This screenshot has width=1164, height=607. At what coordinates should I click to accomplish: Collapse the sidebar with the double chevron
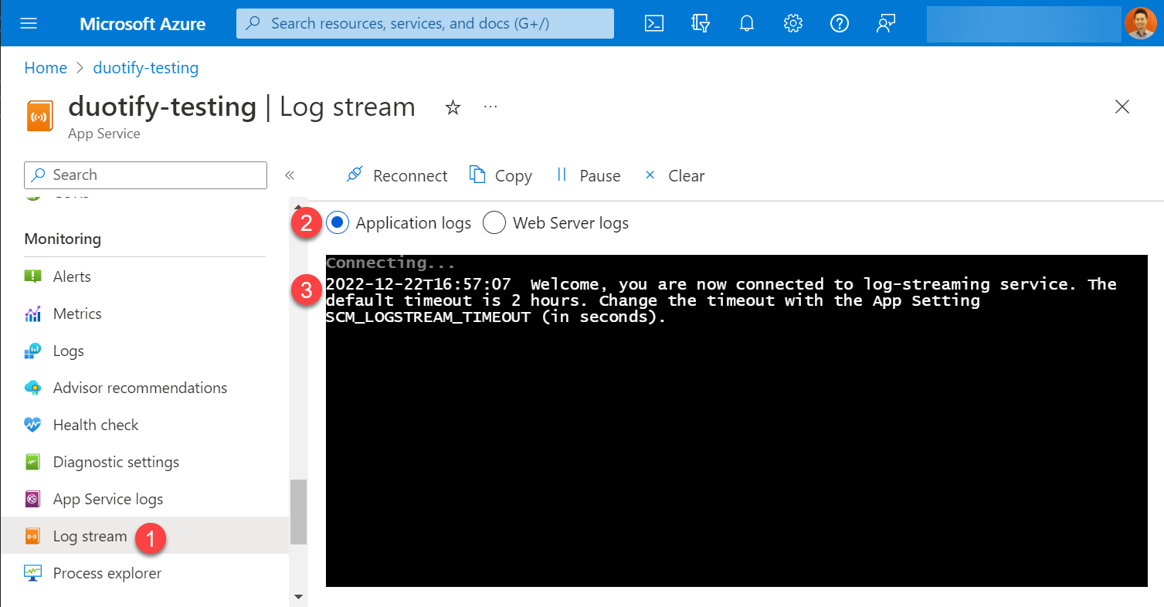coord(290,175)
